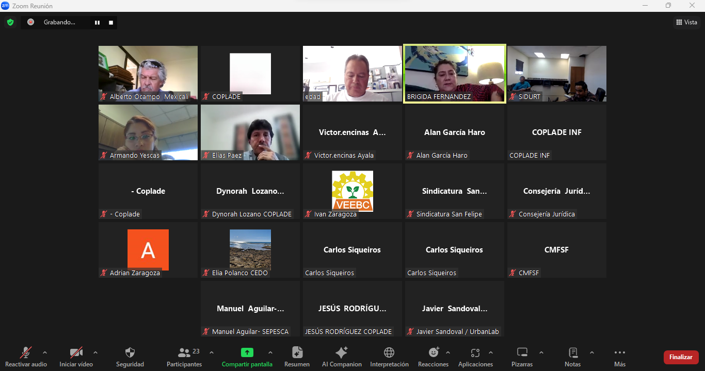Select Alberto Ocampo Mexicali video tile
The width and height of the screenshot is (705, 371).
[x=148, y=74]
